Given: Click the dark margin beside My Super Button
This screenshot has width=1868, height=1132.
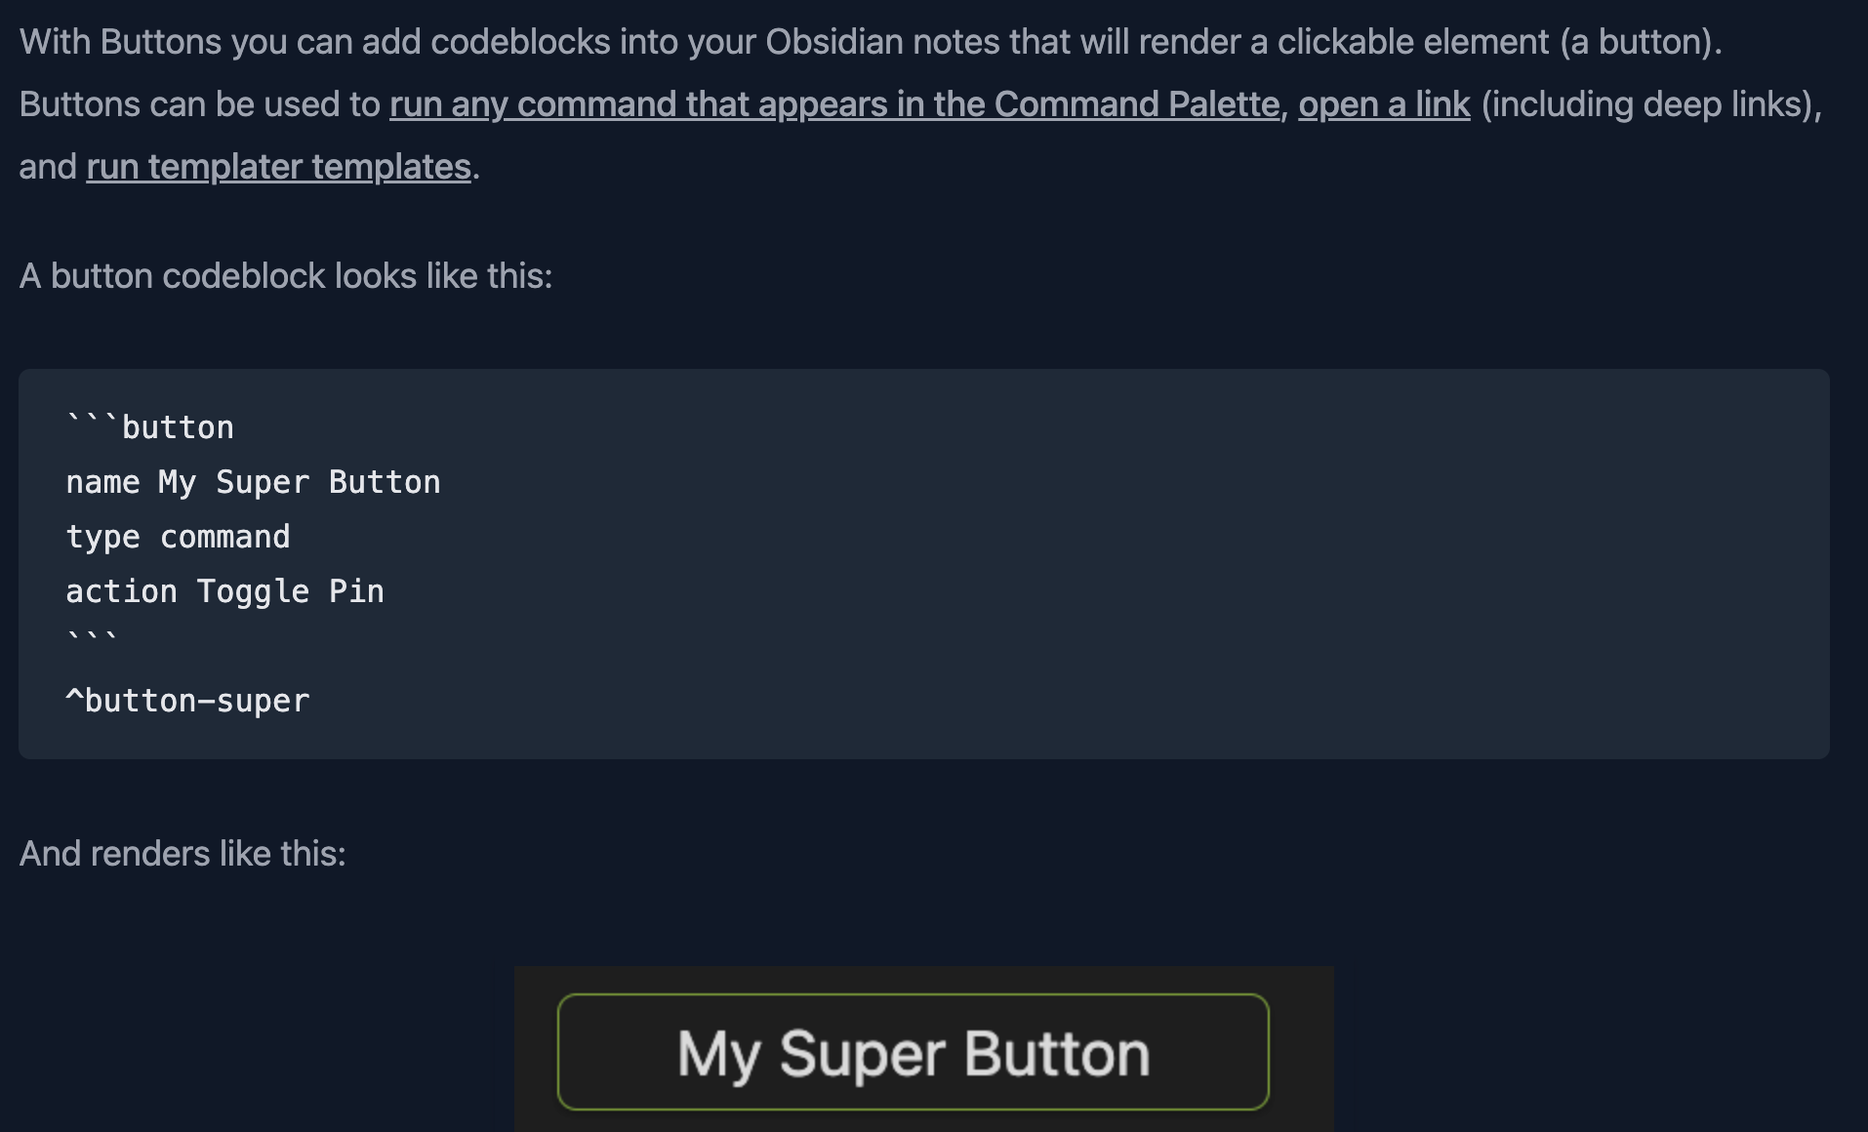Looking at the screenshot, I should [x=1301, y=1051].
